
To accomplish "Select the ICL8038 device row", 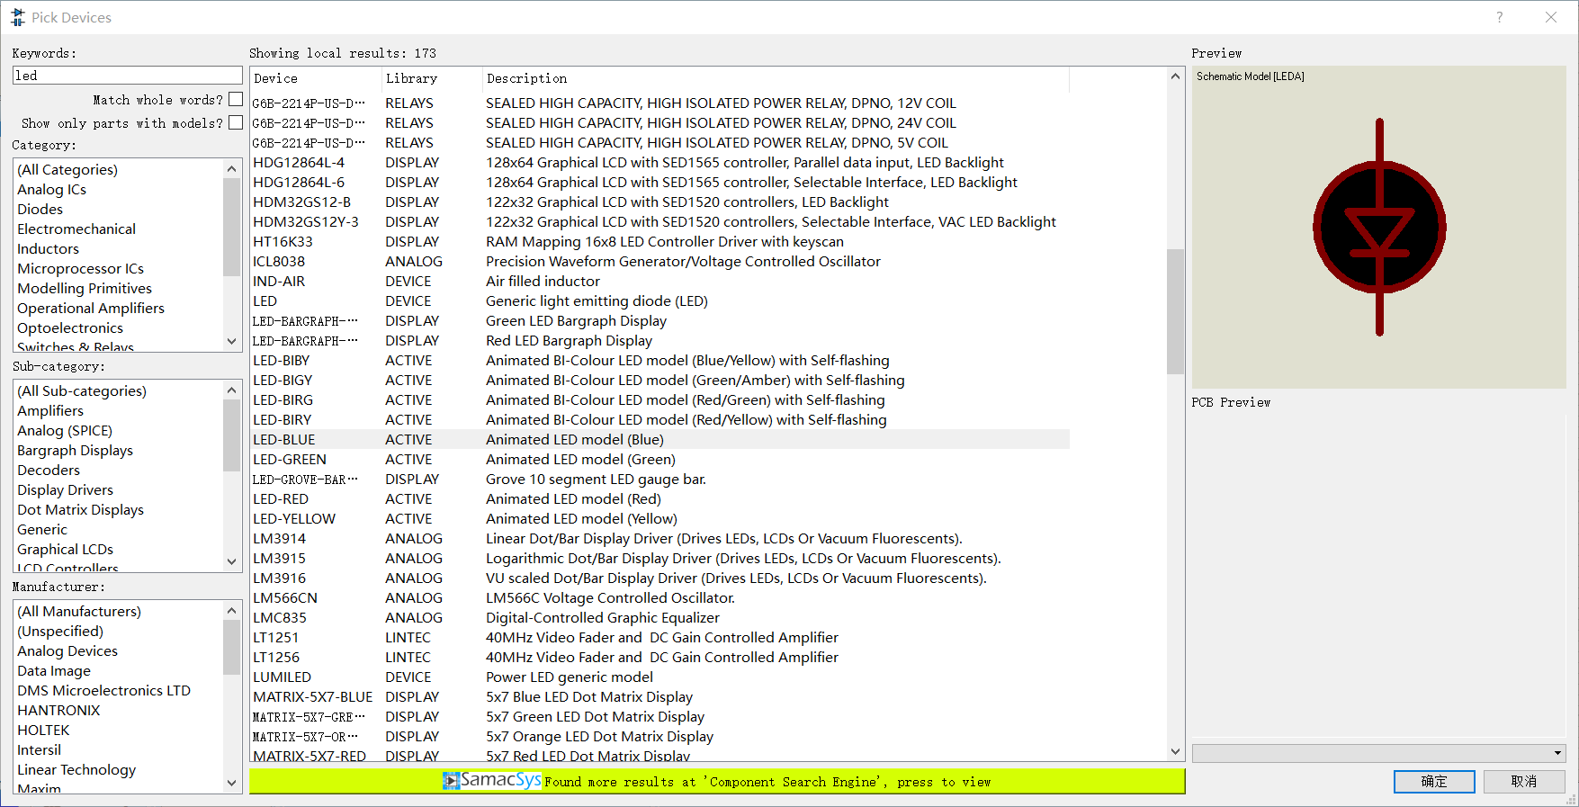I will [x=660, y=261].
